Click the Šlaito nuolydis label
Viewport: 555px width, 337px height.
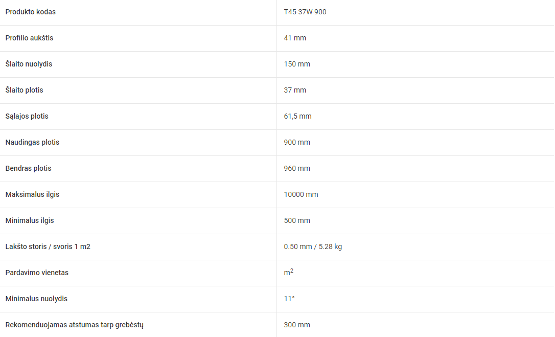pos(29,64)
